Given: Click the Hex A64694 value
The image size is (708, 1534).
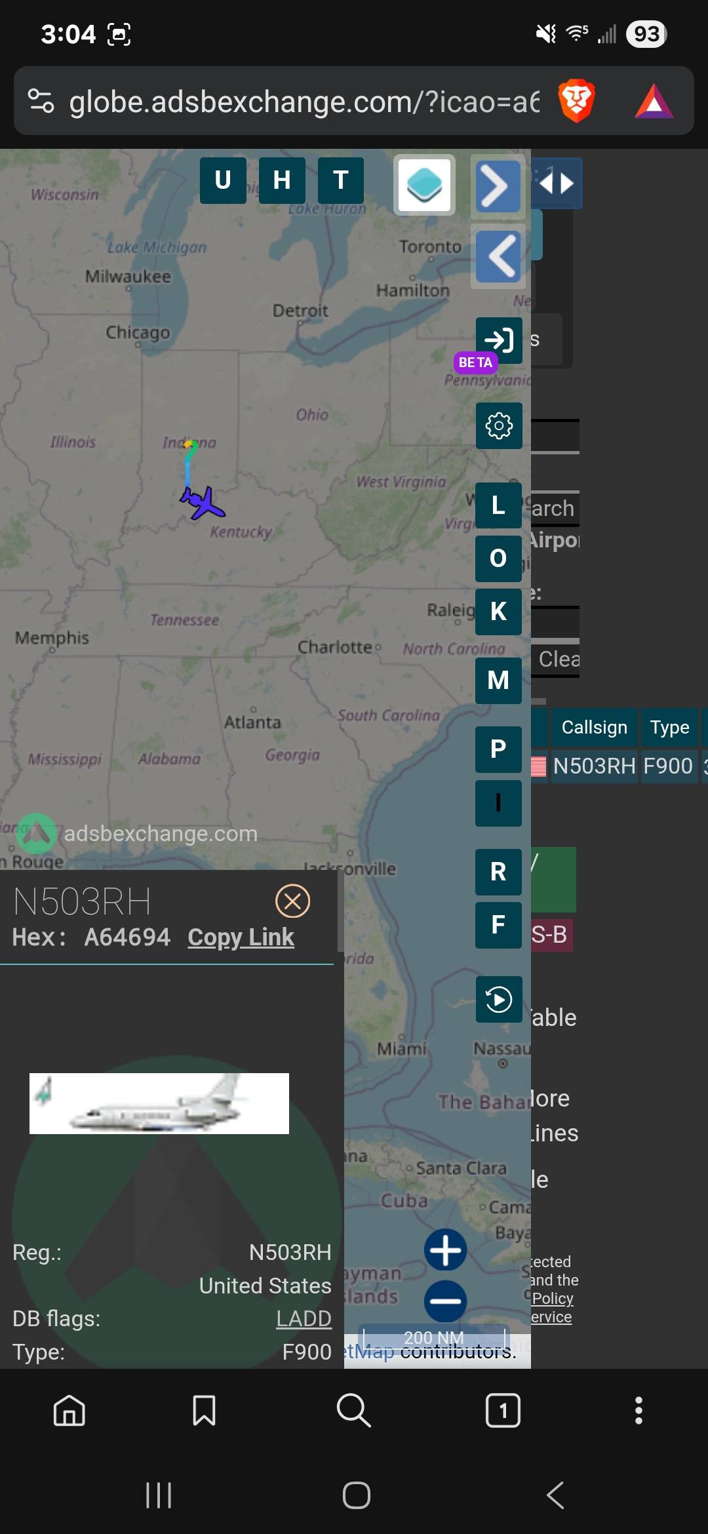Looking at the screenshot, I should [127, 937].
